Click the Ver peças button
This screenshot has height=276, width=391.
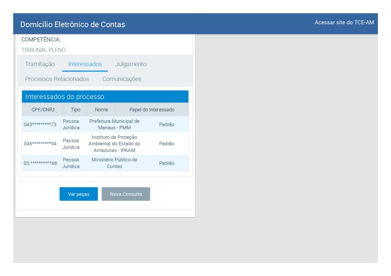79,194
